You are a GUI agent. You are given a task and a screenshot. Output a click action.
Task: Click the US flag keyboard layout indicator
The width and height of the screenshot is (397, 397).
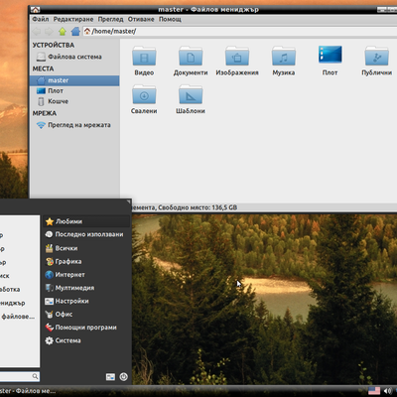374,391
